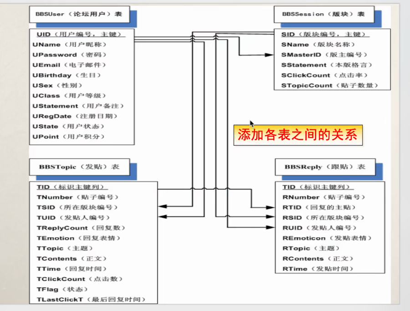Select TSID (所在版块编号) field
This screenshot has width=410, height=311.
[x=77, y=208]
